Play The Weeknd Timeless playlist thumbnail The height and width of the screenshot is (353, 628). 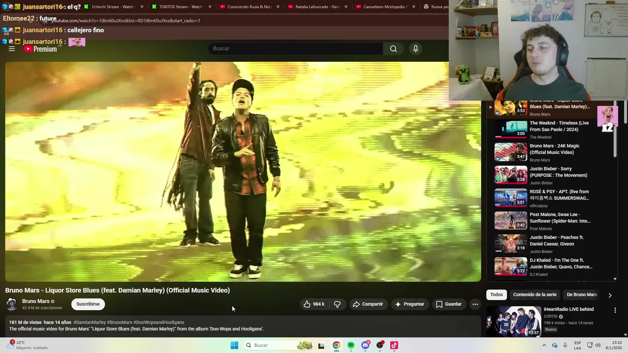point(511,129)
